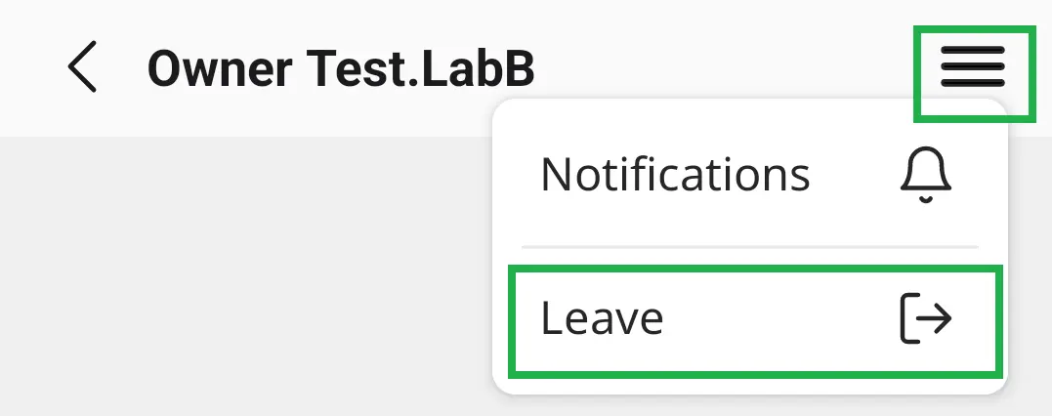Click the Notifications bell icon
Viewport: 1052px width, 416px height.
point(925,177)
